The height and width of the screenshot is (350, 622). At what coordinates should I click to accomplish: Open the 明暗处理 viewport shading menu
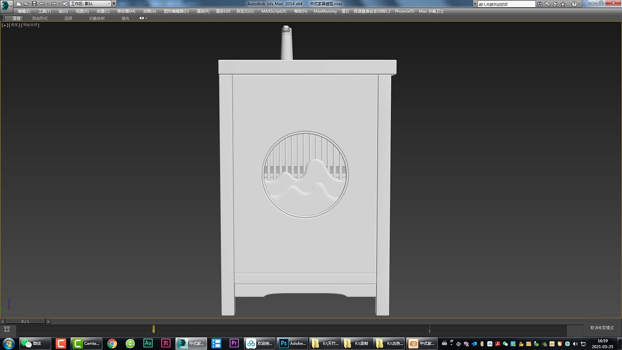pyautogui.click(x=31, y=25)
